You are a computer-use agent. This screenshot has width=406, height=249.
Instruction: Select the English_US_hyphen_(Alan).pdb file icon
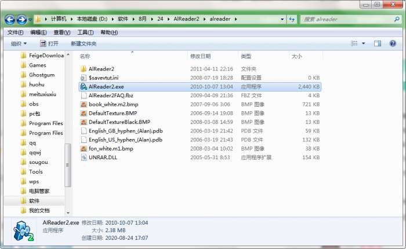tap(84, 140)
